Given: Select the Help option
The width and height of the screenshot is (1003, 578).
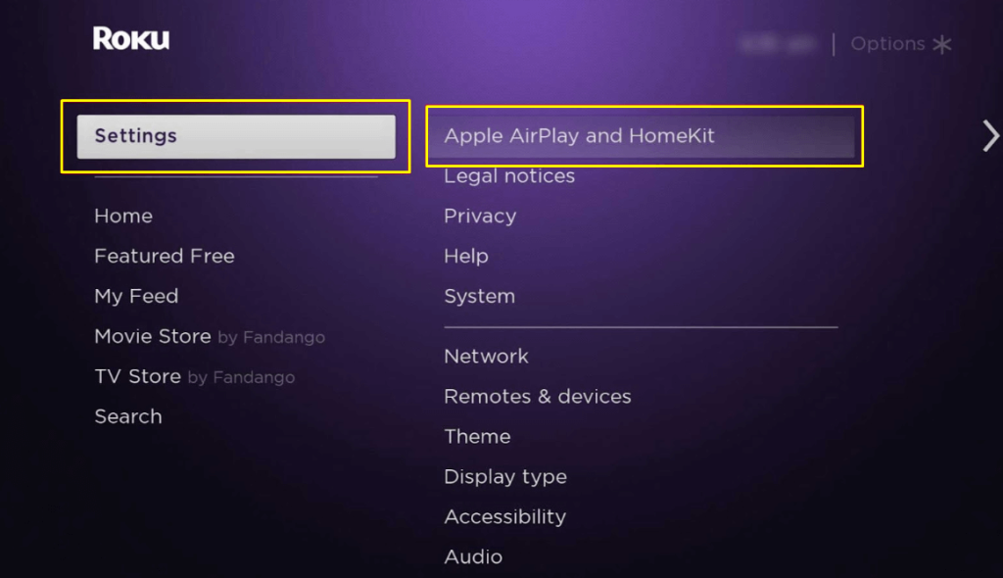Looking at the screenshot, I should tap(466, 256).
